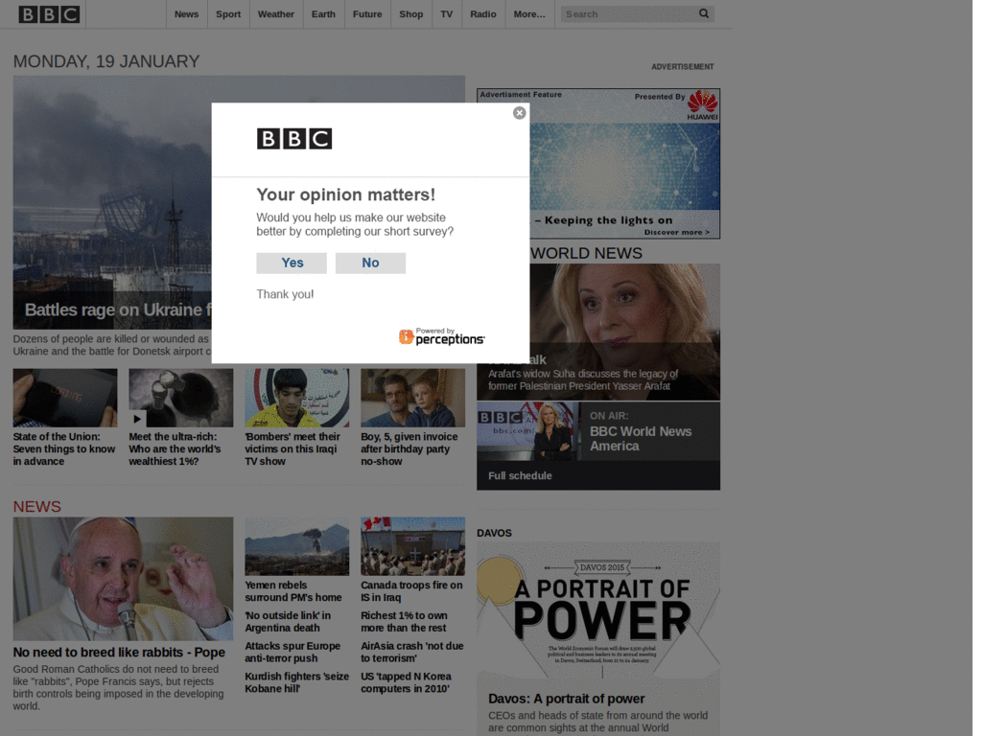Click the Perceptions logo in dialog
982x736 pixels.
point(441,336)
